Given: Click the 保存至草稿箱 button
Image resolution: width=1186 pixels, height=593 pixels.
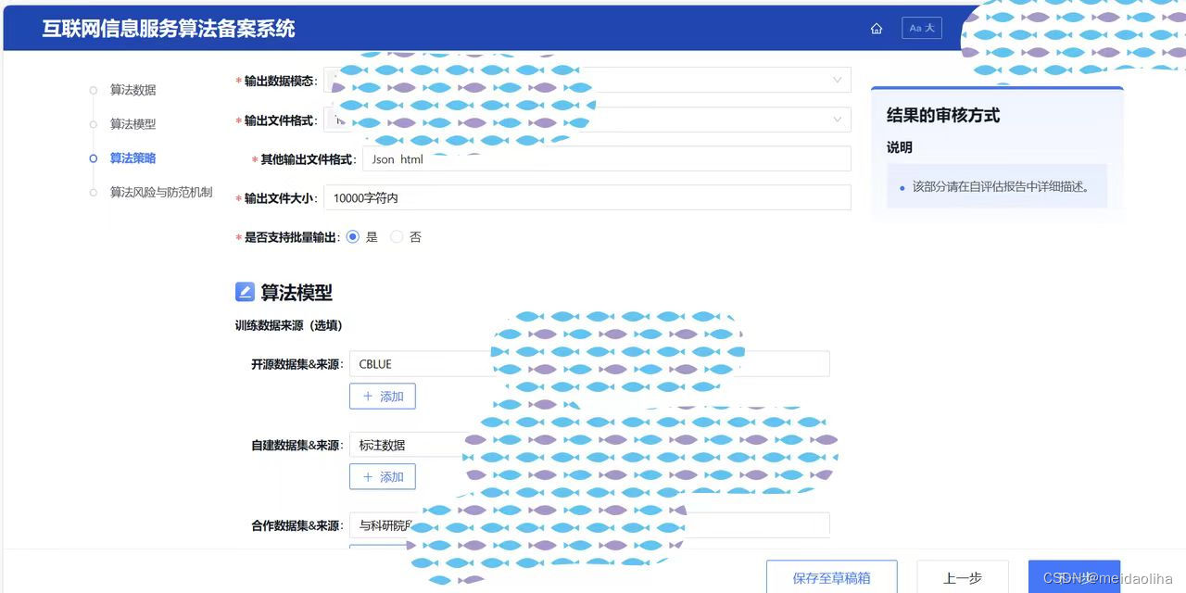Looking at the screenshot, I should [x=831, y=577].
